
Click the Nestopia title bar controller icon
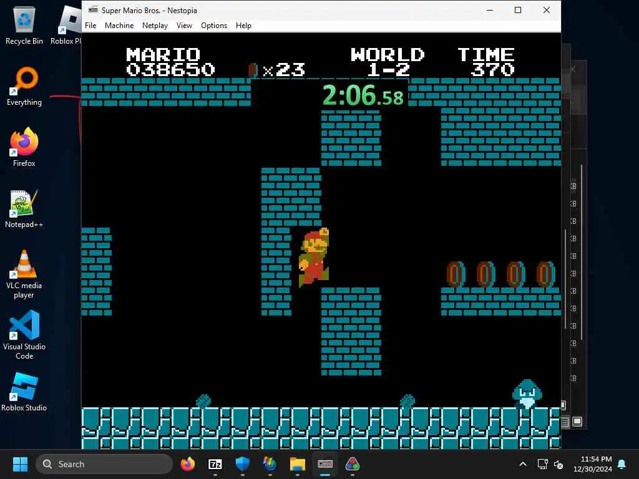[94, 10]
